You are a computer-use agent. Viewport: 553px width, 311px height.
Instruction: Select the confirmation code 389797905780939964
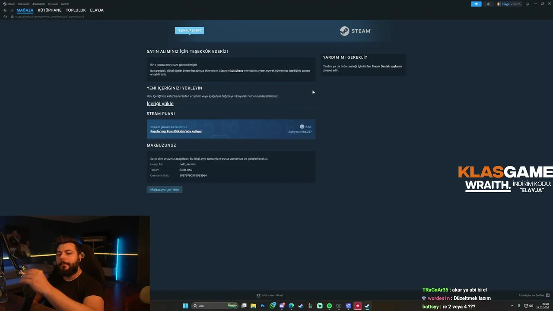[x=193, y=175]
